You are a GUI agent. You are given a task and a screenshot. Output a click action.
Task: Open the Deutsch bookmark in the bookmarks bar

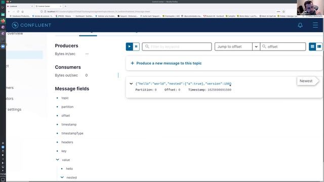click(214, 16)
